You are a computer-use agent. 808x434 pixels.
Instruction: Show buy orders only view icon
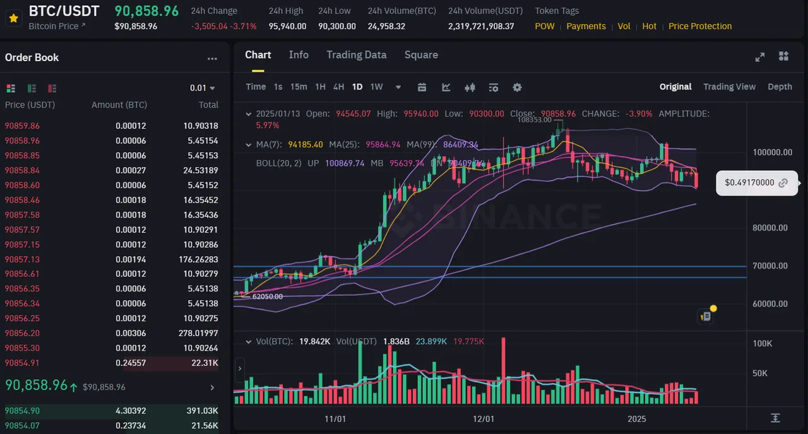32,88
